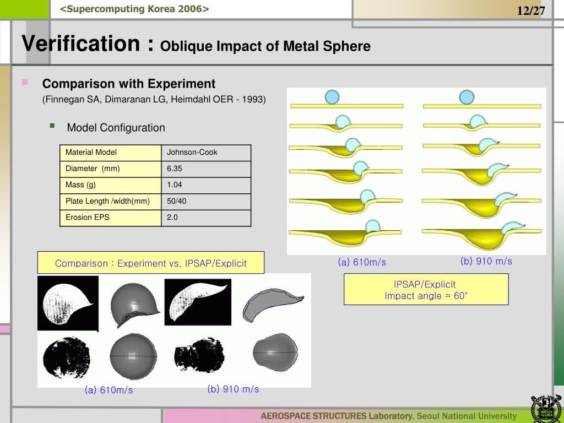Click the 910 m/s simulated elongated side-view shape
564x423 pixels.
point(273,304)
